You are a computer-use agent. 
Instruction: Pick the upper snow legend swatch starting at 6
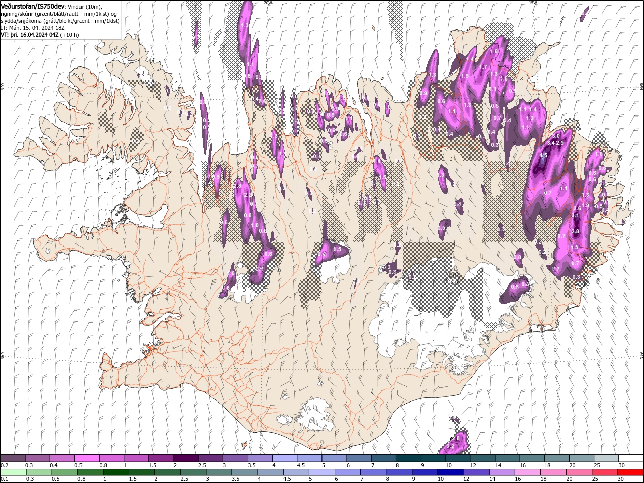pyautogui.click(x=359, y=458)
